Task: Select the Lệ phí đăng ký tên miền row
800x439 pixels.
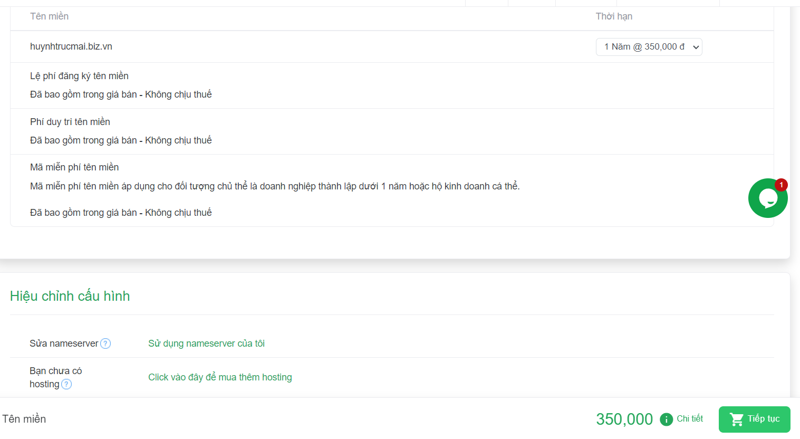Action: click(392, 85)
